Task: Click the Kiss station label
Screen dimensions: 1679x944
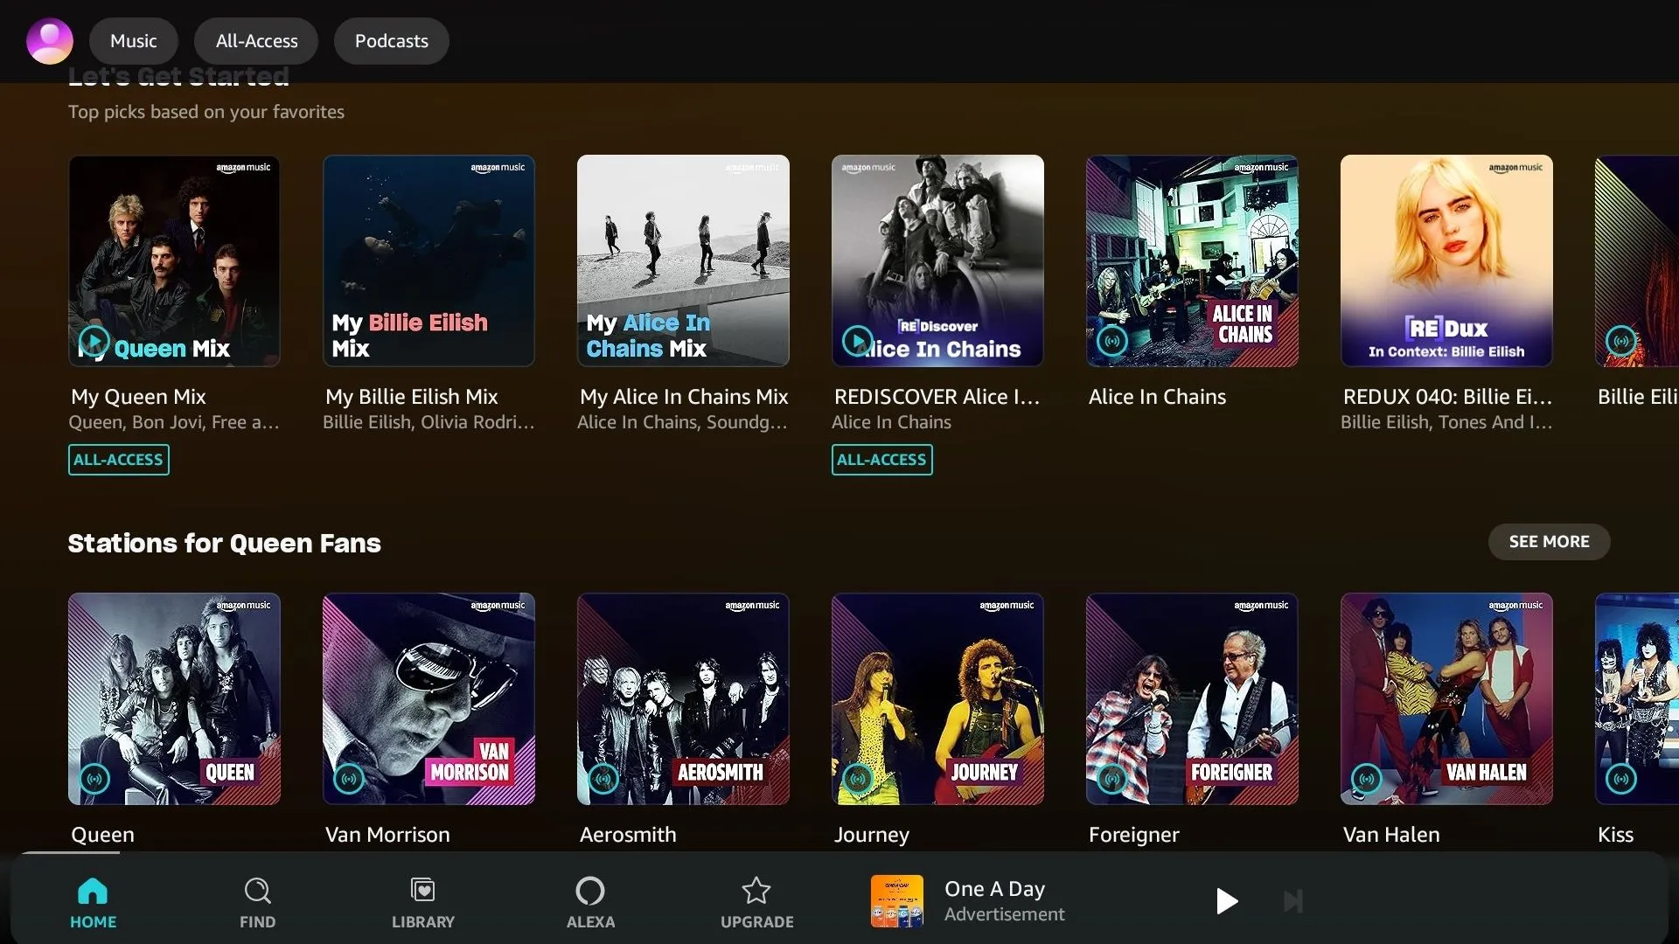Action: click(x=1615, y=835)
